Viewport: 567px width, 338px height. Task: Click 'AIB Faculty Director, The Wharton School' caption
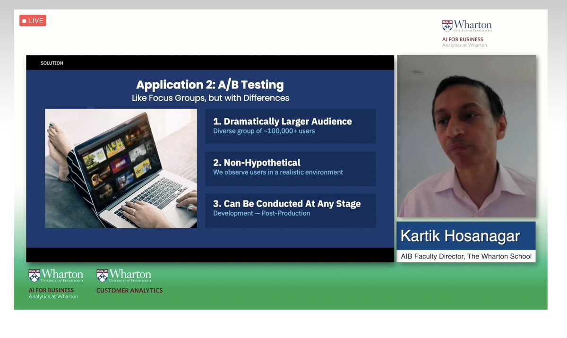(x=466, y=256)
